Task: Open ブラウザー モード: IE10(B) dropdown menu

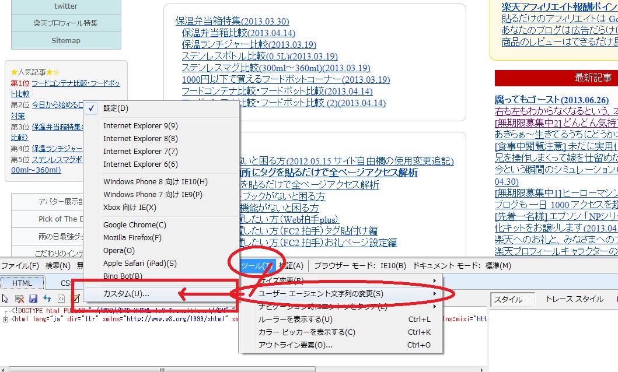Action: tap(359, 266)
